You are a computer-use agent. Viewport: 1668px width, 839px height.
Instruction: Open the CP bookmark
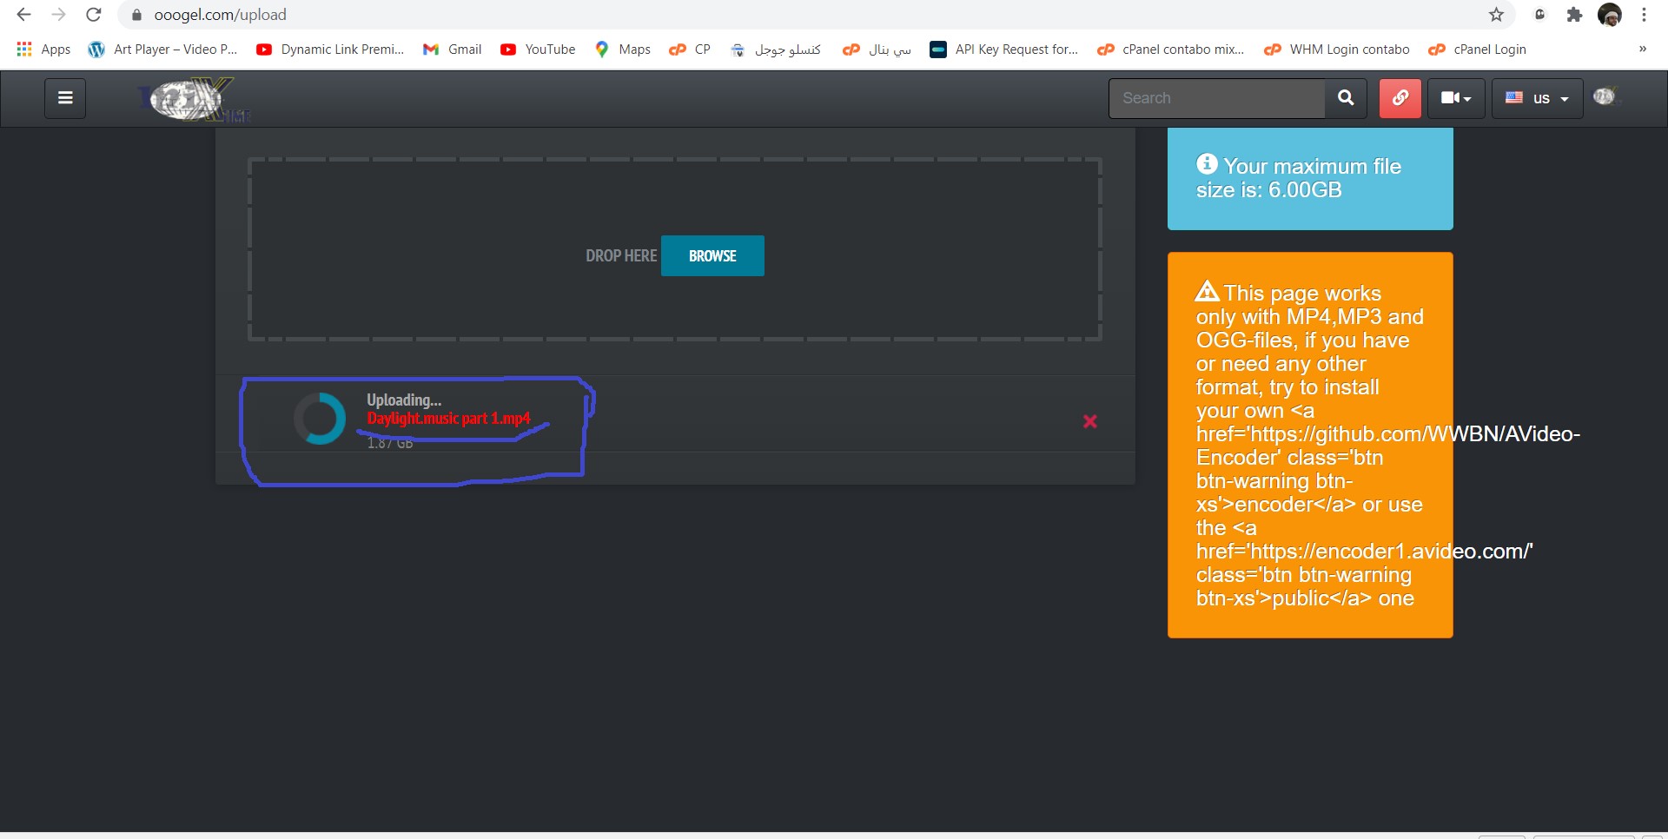tap(690, 50)
